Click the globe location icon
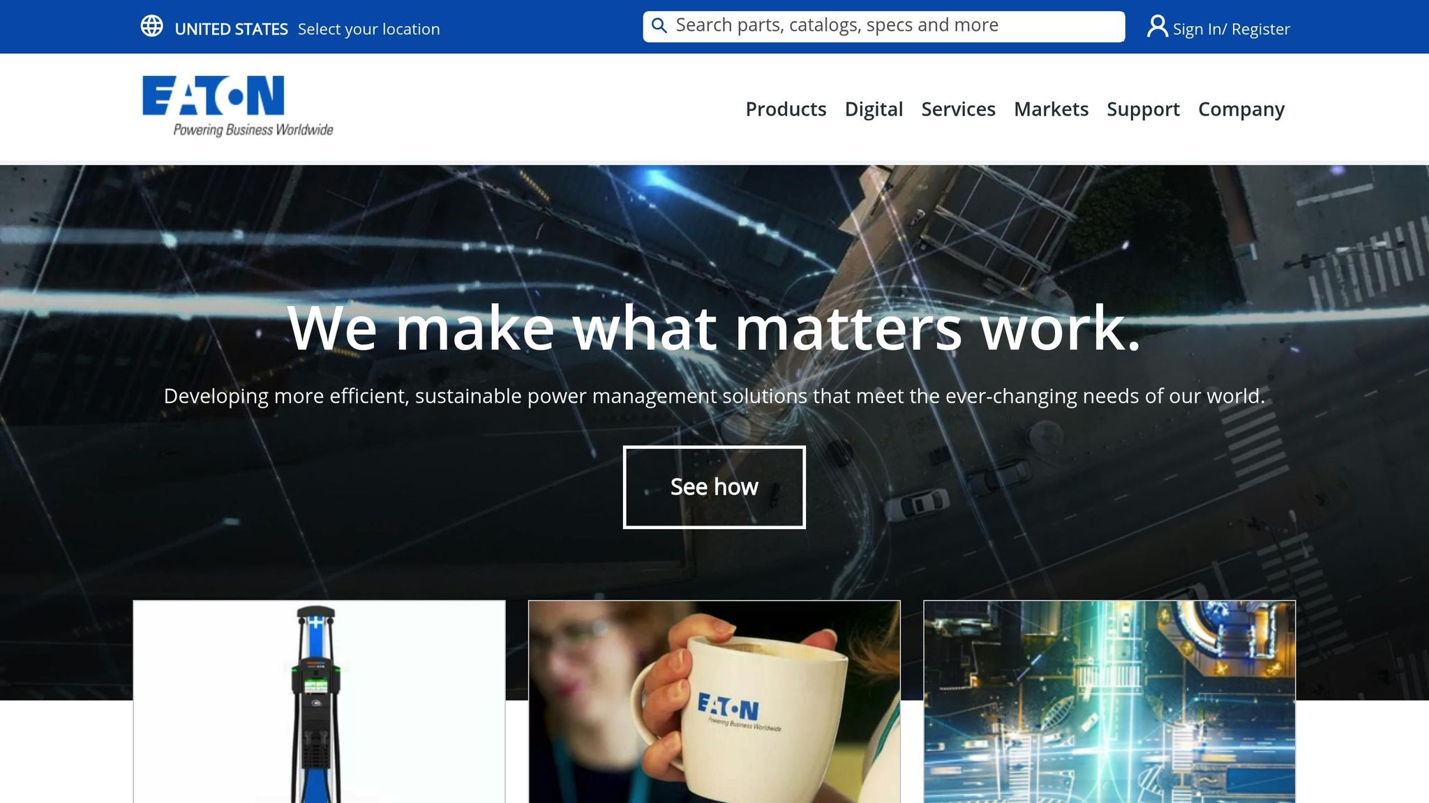1429x803 pixels. pos(151,26)
